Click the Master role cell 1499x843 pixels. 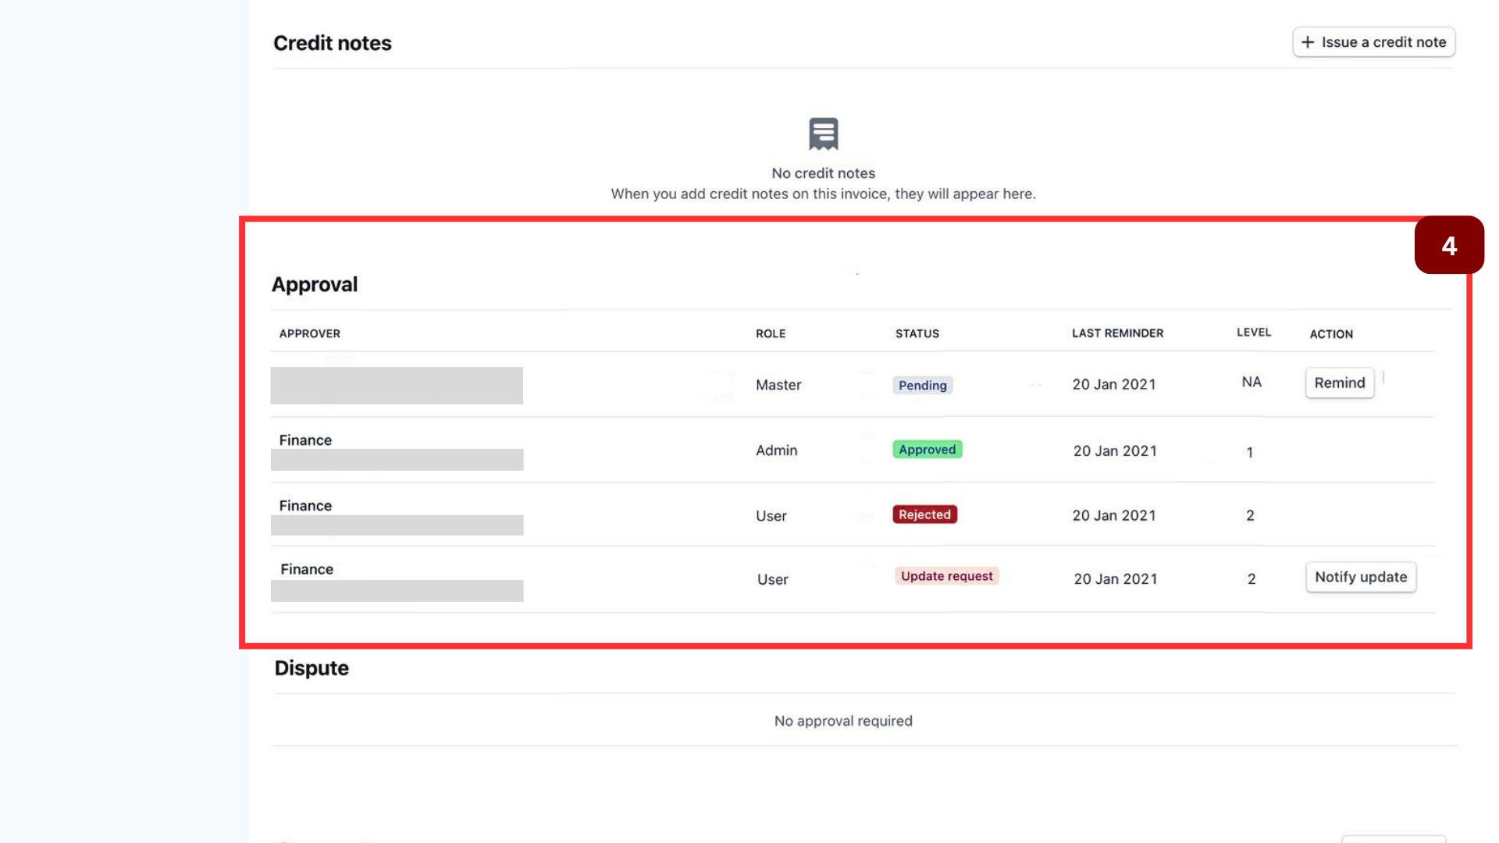click(778, 385)
